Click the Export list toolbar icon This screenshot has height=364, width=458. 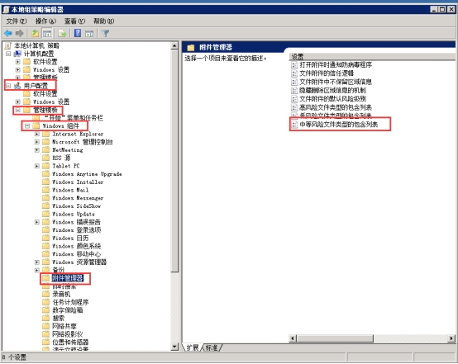tap(62, 34)
